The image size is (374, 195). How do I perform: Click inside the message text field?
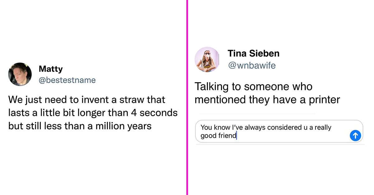pos(279,131)
